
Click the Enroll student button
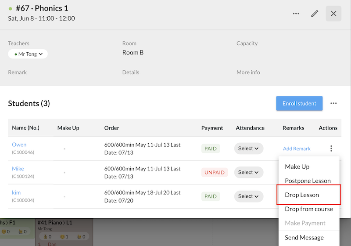tap(299, 104)
